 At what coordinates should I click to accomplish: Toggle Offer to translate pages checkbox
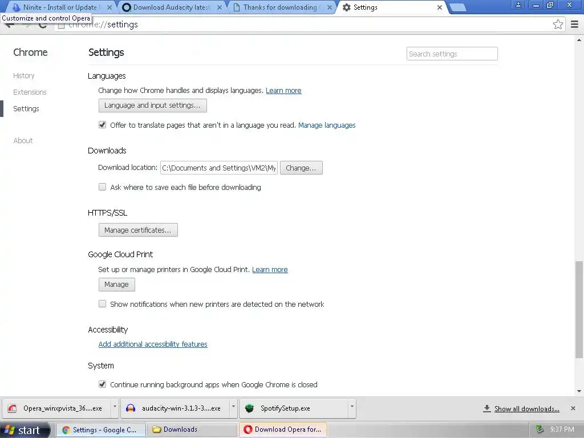[103, 125]
